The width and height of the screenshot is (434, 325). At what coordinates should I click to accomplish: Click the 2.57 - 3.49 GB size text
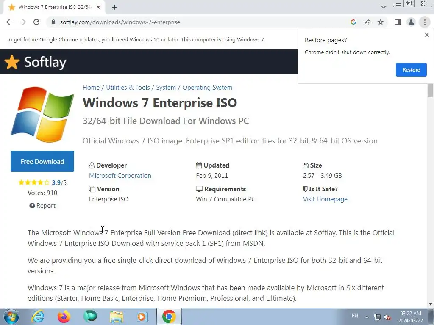pyautogui.click(x=322, y=176)
